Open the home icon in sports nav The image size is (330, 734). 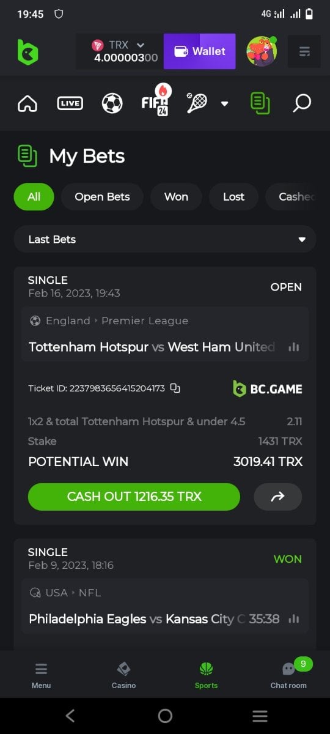[x=28, y=103]
